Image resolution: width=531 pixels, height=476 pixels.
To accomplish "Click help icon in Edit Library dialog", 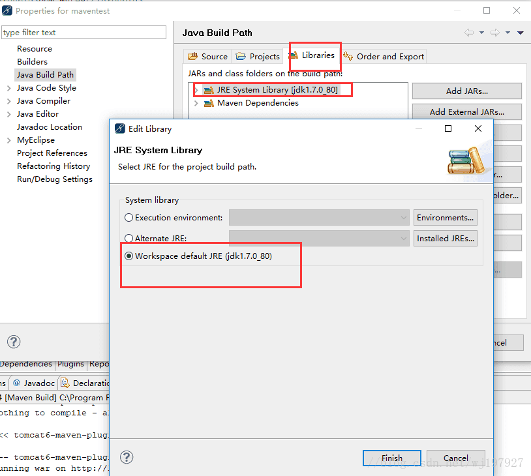I will [x=127, y=457].
